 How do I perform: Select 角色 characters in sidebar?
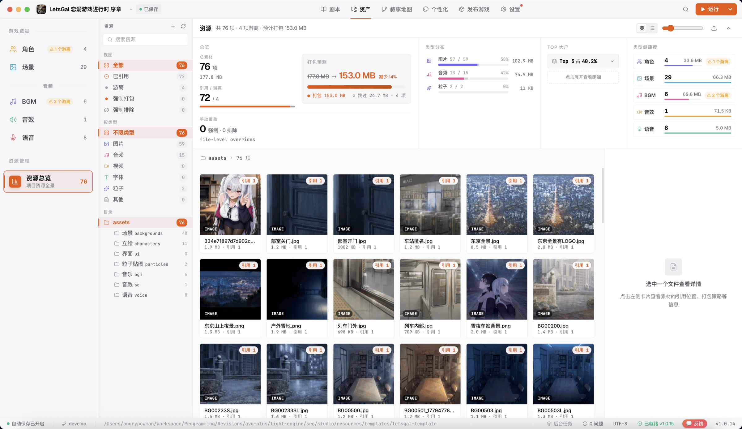coord(48,49)
